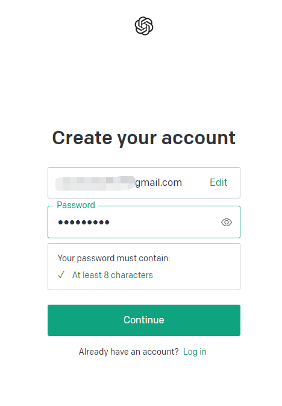
Task: Focus the Password input field
Action: (144, 222)
